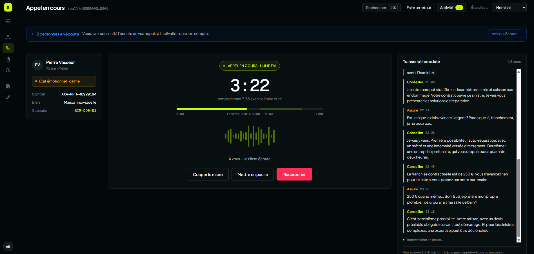Select the phone call icon in the sidebar
Screen dimensions: 534x254
(8, 48)
